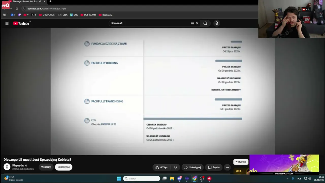Open the Windows Start menu
Screen dimensions: 325x183
(x=119, y=179)
